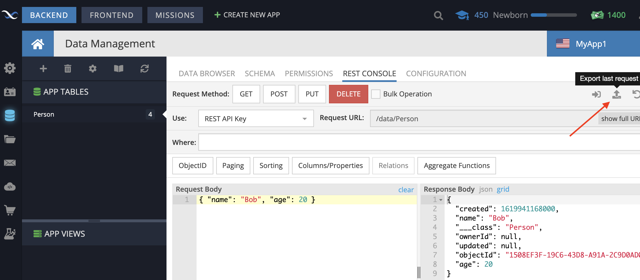Switch response view to grid

click(503, 189)
